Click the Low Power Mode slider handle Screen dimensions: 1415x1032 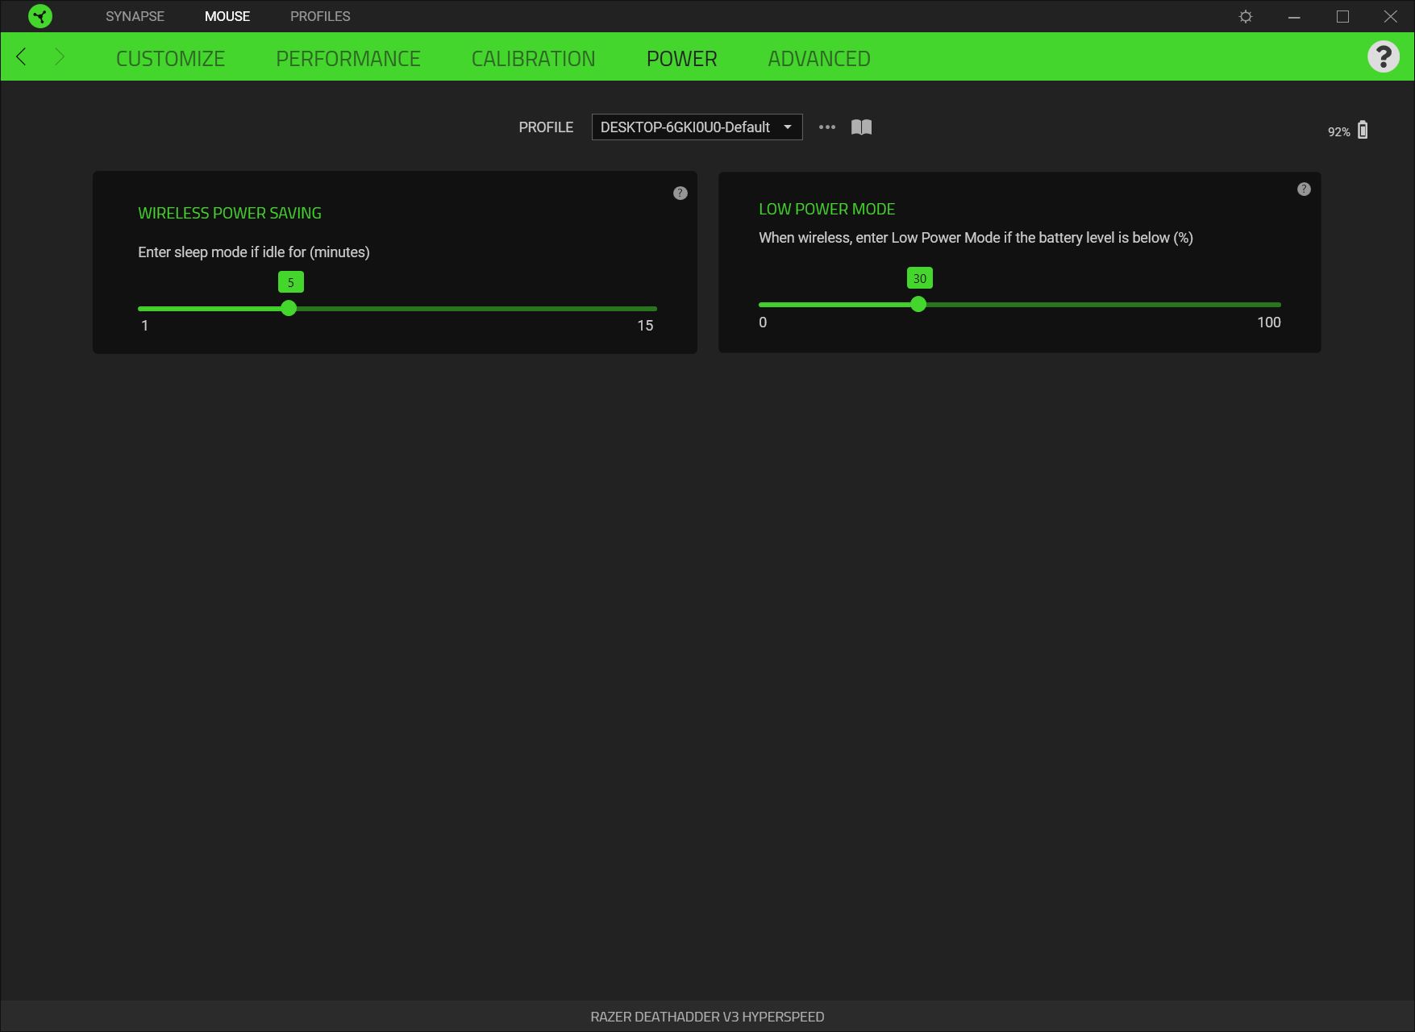[x=918, y=304]
